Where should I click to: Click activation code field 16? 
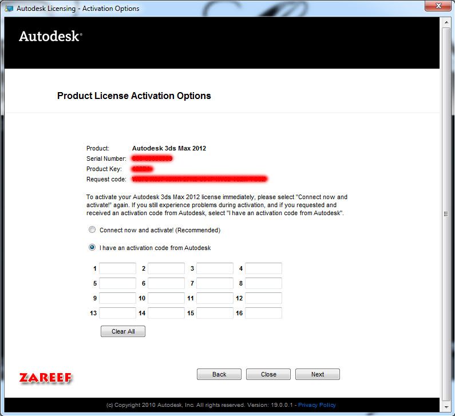click(263, 313)
